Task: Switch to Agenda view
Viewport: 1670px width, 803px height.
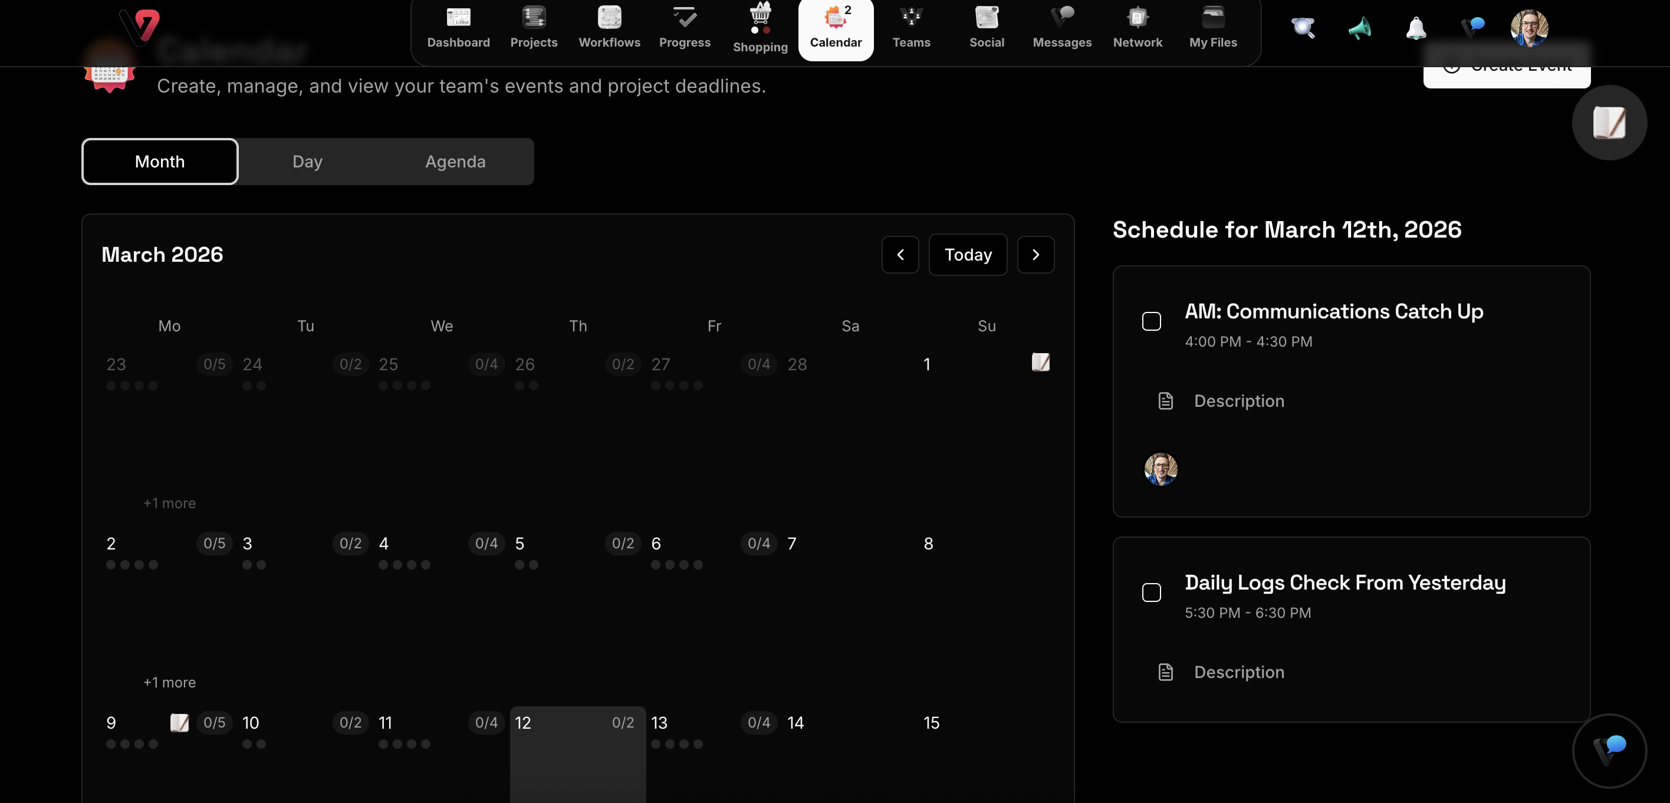Action: click(x=455, y=162)
